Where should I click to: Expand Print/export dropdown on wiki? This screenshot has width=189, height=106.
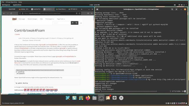pyautogui.click(x=50, y=19)
